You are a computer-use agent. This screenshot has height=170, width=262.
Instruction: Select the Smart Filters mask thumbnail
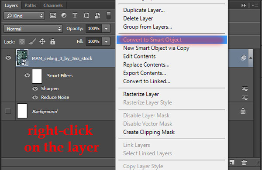tap(37, 76)
